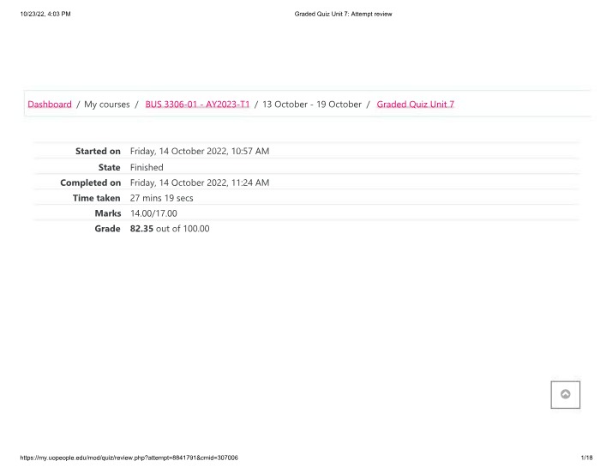612x473 pixels.
Task: Select the '27 mins 19 secs' value
Action: click(x=162, y=198)
